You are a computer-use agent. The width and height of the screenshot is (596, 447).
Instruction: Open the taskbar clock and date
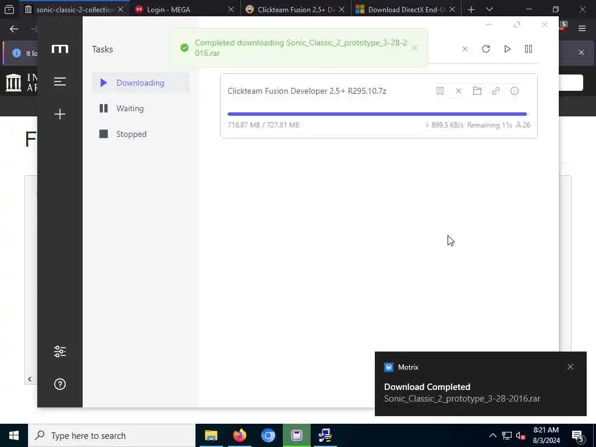point(546,435)
